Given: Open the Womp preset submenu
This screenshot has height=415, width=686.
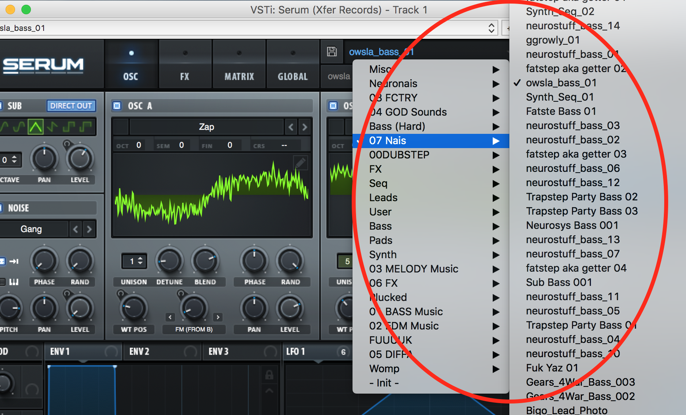Looking at the screenshot, I should (431, 369).
